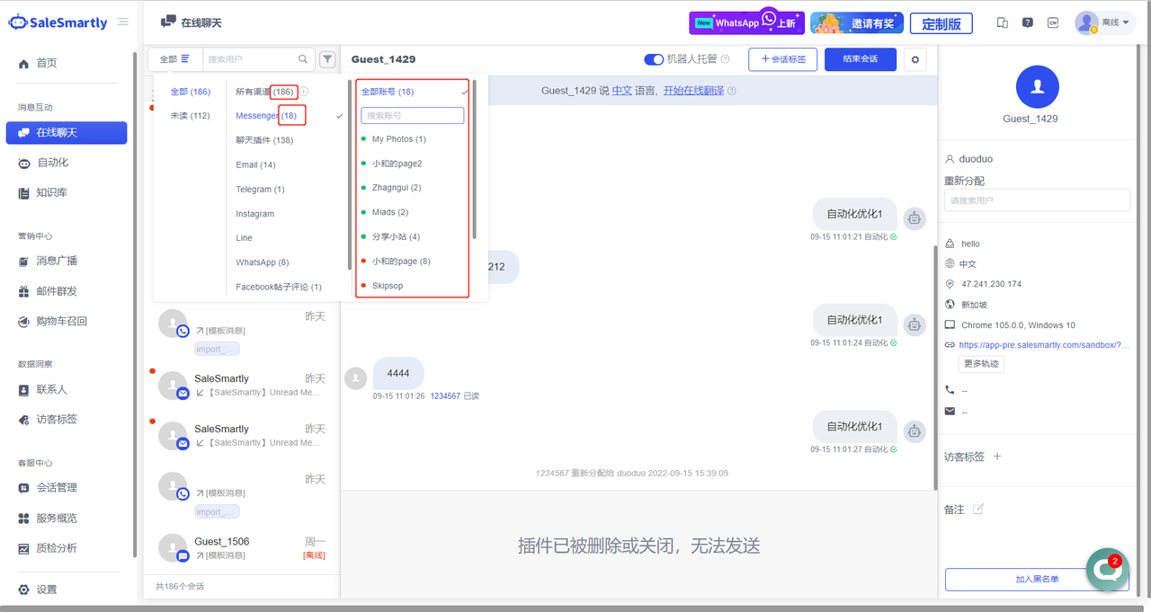This screenshot has width=1151, height=612.
Task: Choose Telegram (1) channel
Action: pyautogui.click(x=260, y=190)
